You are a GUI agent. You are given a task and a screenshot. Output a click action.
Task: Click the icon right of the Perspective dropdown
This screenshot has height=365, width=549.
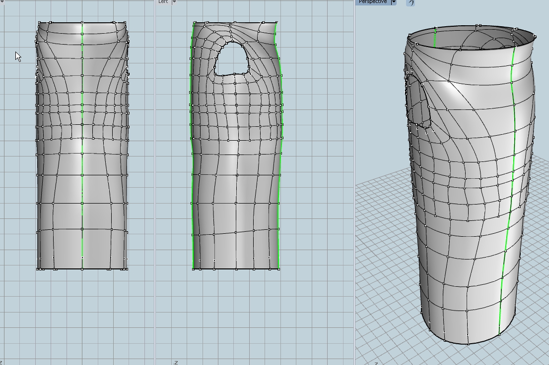coord(411,2)
